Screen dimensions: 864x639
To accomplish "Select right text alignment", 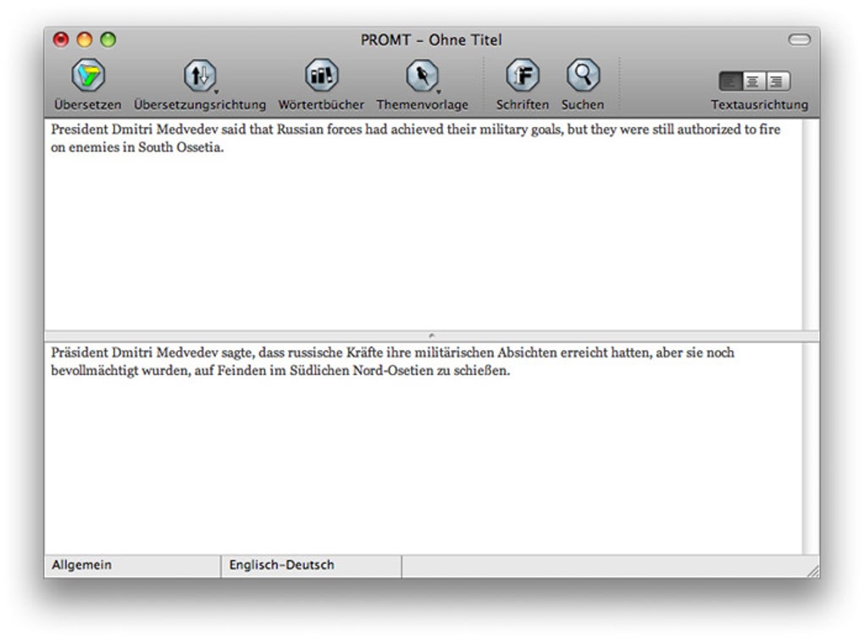I will (778, 81).
